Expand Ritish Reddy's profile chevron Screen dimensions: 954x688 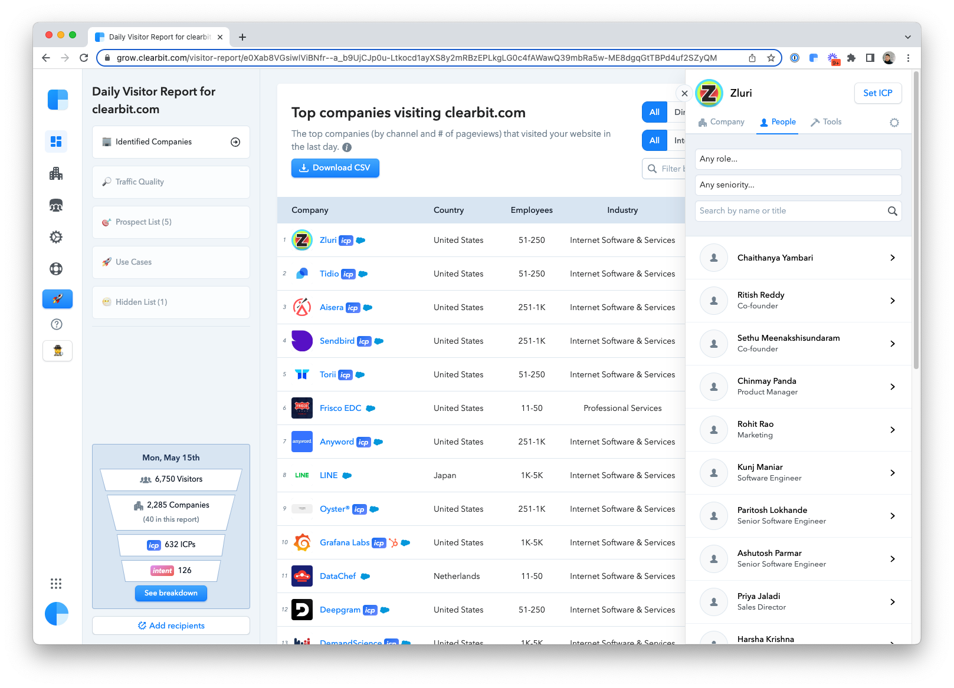[x=892, y=301]
